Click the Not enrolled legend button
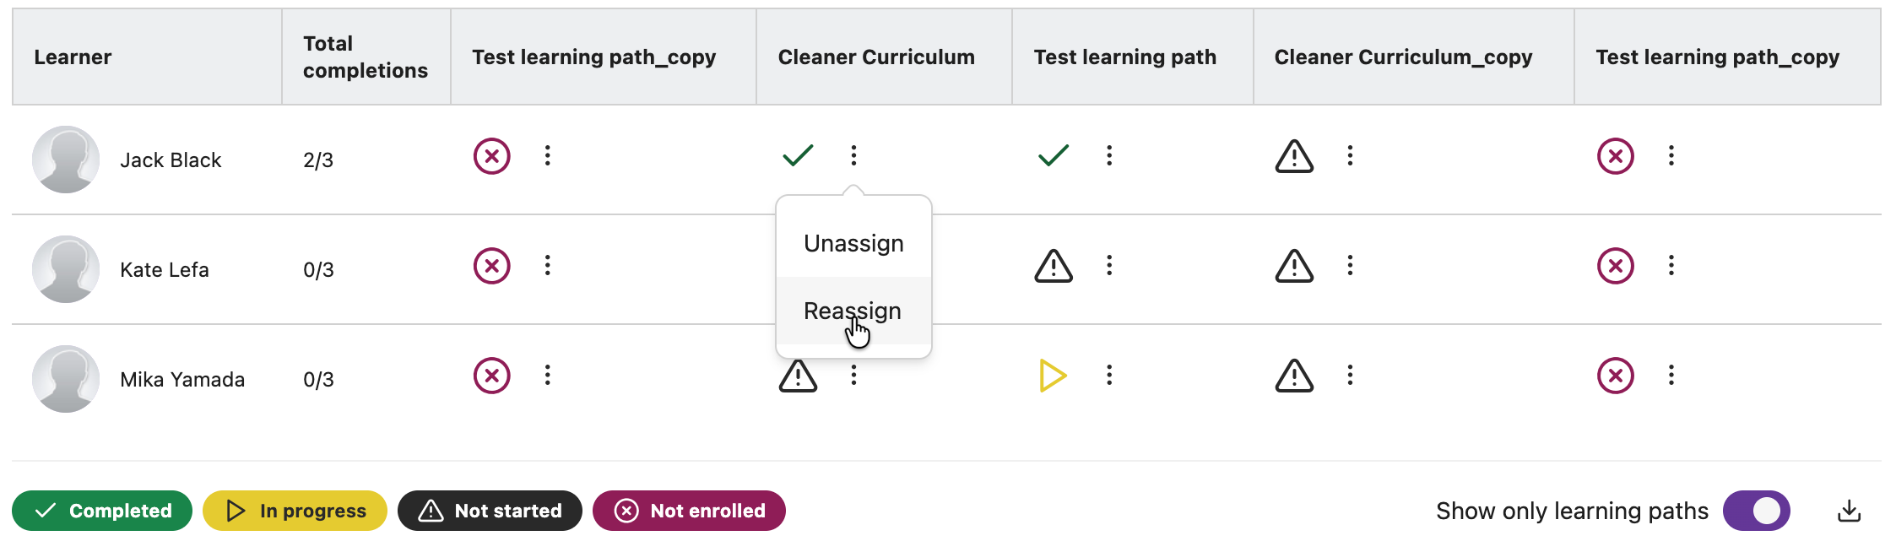This screenshot has width=1896, height=552. [689, 511]
